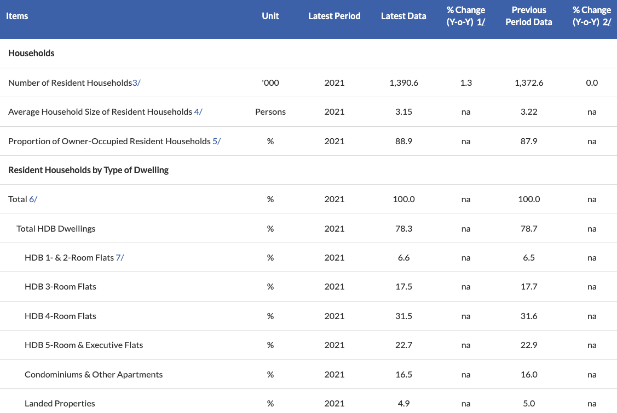Open footnote 3/ link beside Resident Households
Image resolution: width=617 pixels, height=413 pixels.
tap(136, 83)
